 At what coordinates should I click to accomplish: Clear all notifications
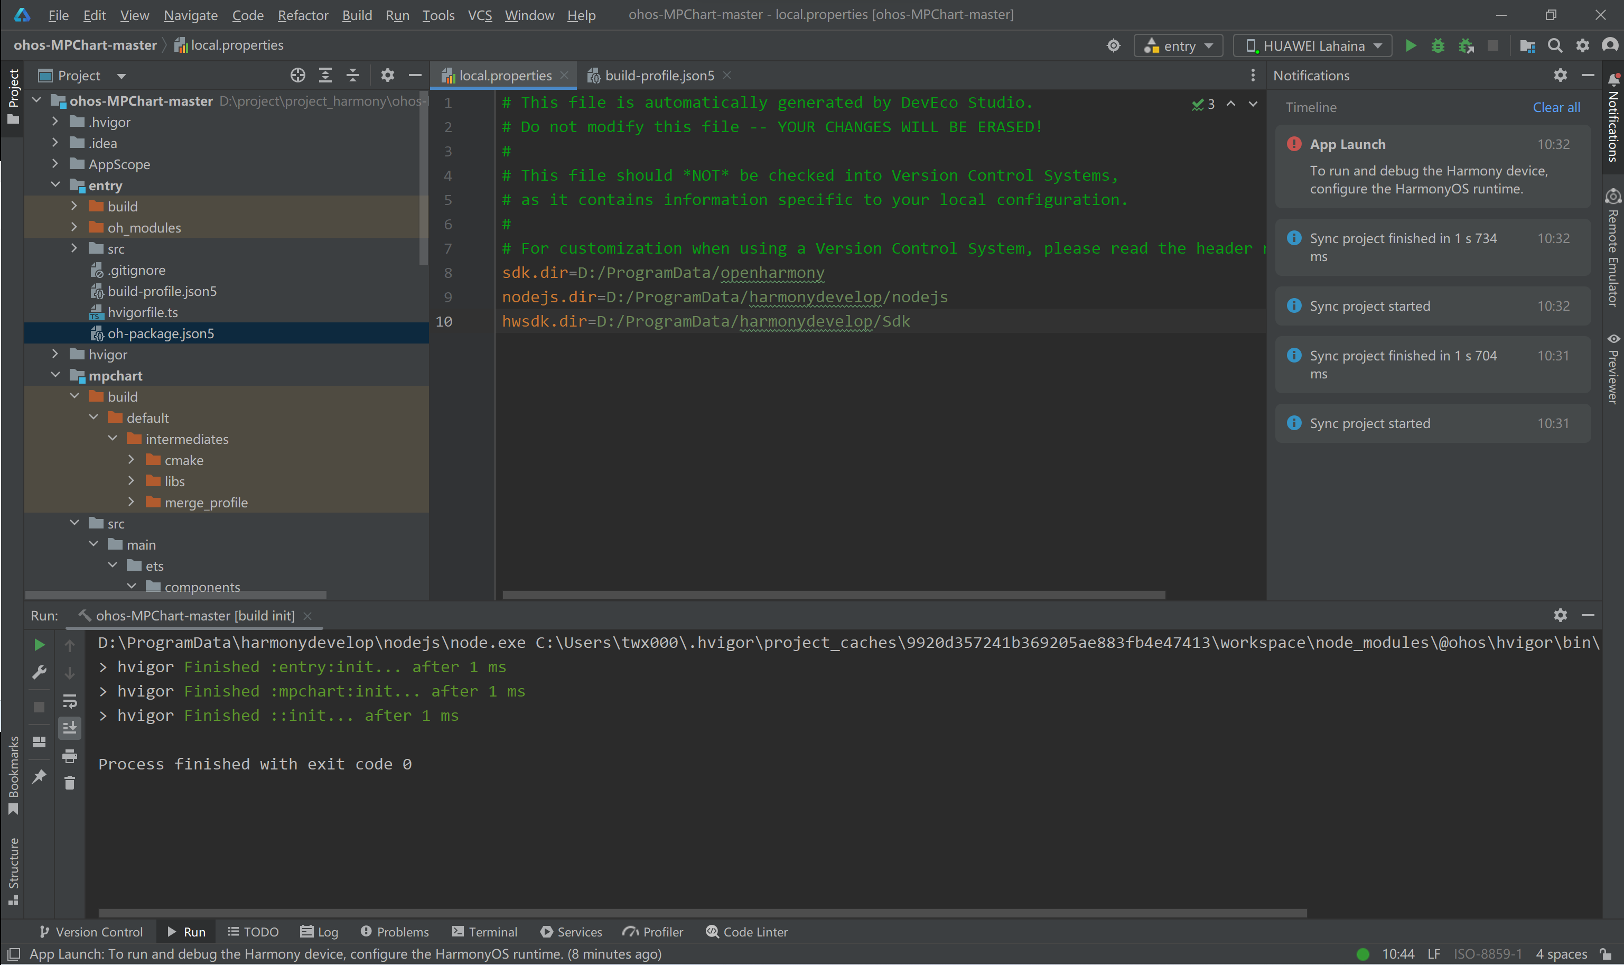coord(1556,107)
